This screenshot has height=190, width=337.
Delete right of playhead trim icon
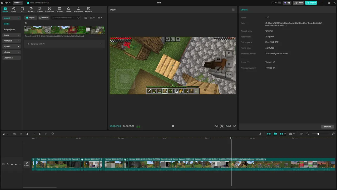(x=40, y=134)
